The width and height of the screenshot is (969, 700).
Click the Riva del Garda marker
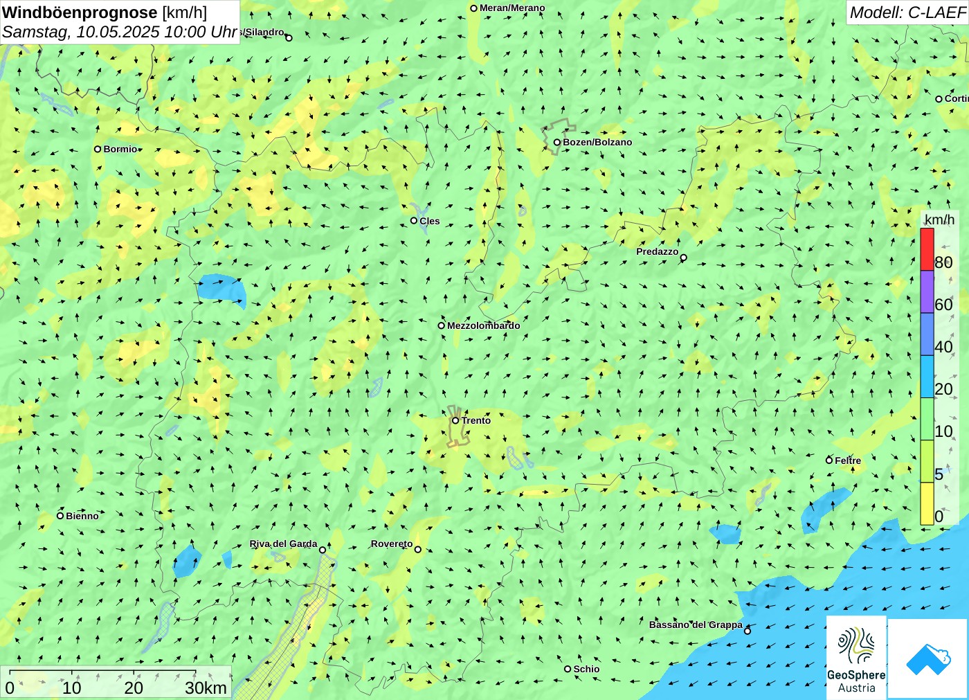coord(323,550)
